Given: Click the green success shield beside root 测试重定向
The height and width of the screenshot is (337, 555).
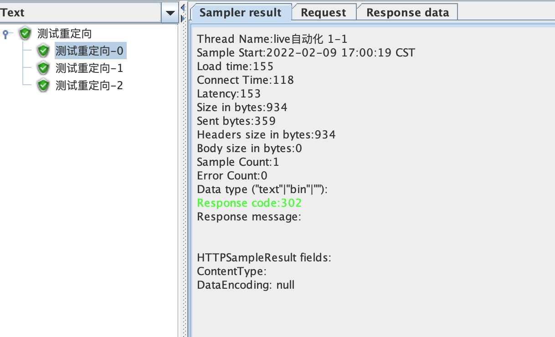Looking at the screenshot, I should (x=24, y=33).
